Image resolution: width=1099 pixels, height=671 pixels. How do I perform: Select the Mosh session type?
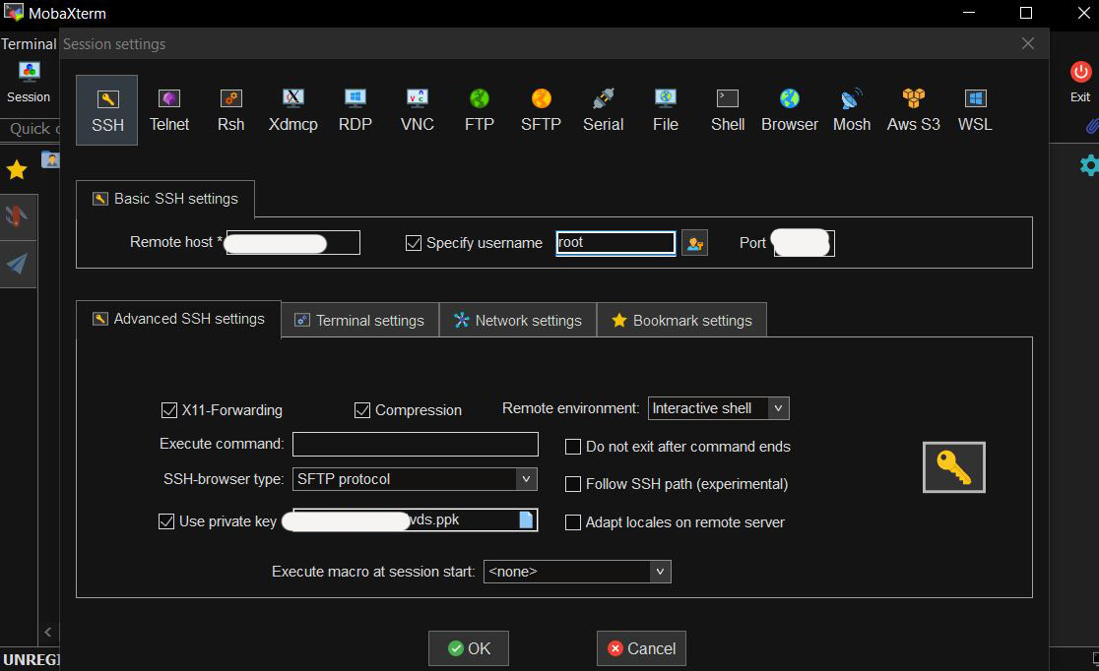coord(852,110)
